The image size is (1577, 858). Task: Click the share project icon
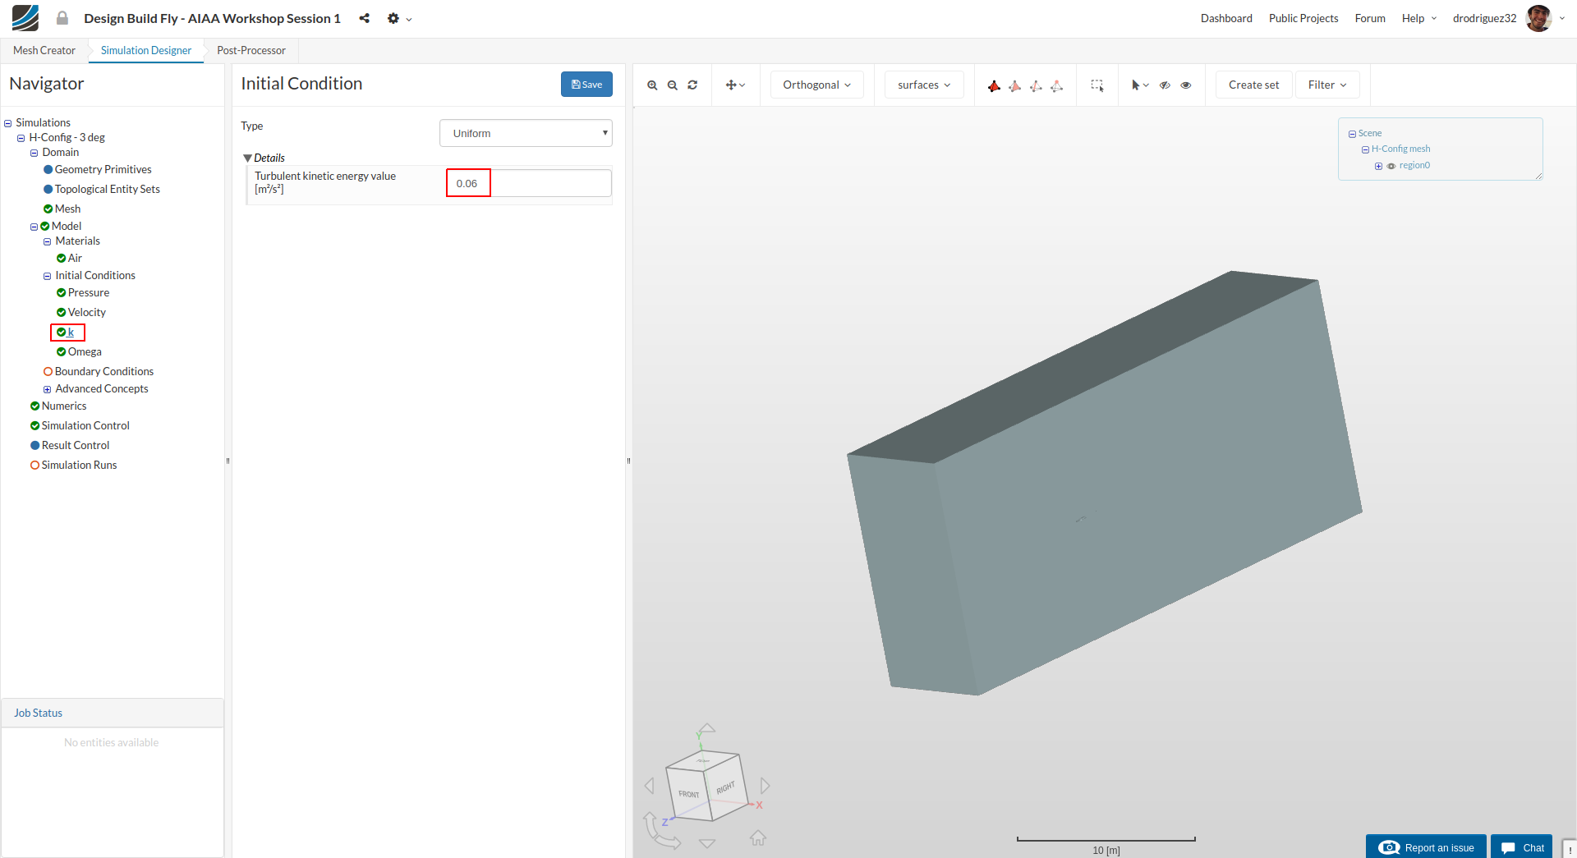[364, 18]
